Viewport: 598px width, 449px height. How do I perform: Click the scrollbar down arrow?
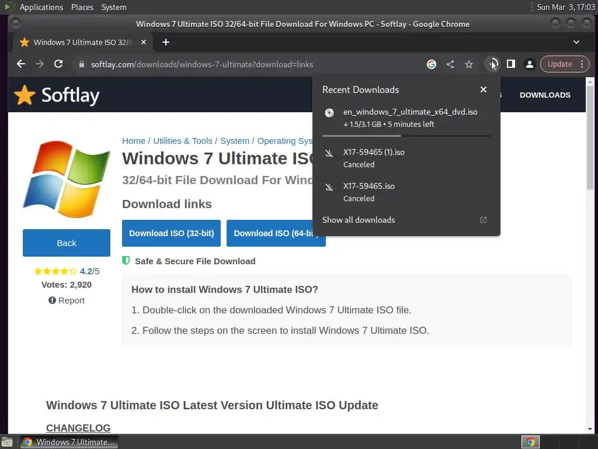coord(590,430)
